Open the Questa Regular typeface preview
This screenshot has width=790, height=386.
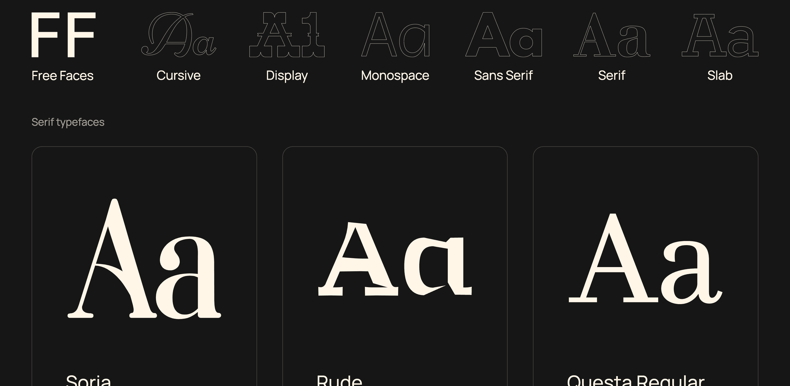pos(646,259)
